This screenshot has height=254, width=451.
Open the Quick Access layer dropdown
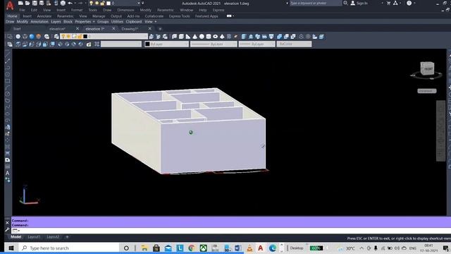139,3
